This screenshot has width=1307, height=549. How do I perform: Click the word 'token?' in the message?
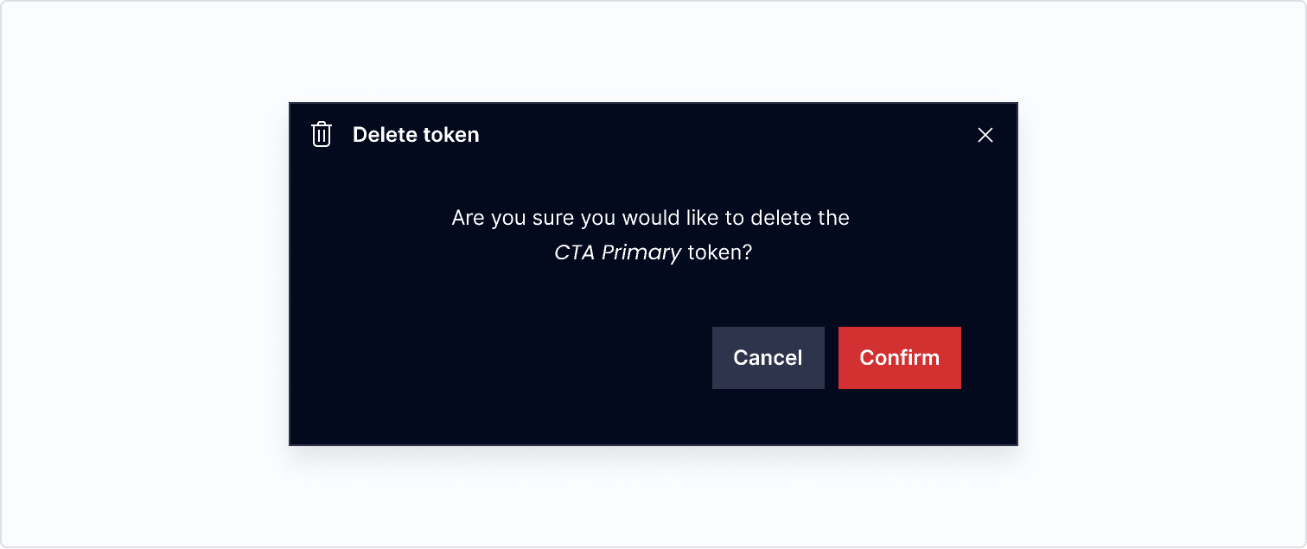[x=720, y=254]
